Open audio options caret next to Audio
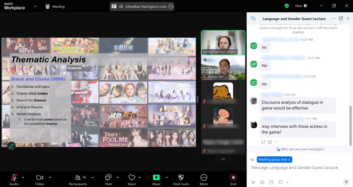The width and height of the screenshot is (353, 187). click(x=23, y=177)
